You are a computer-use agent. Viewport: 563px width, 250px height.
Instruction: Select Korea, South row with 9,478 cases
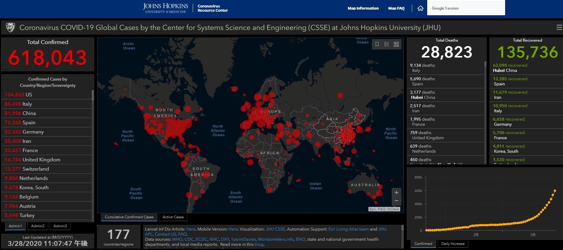[x=47, y=187]
